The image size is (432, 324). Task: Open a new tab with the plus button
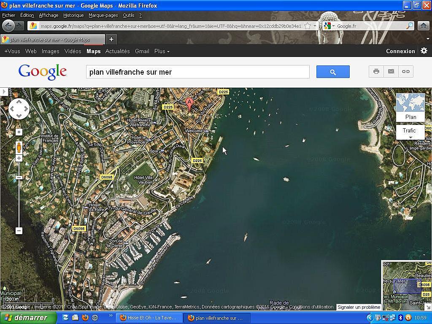click(111, 39)
